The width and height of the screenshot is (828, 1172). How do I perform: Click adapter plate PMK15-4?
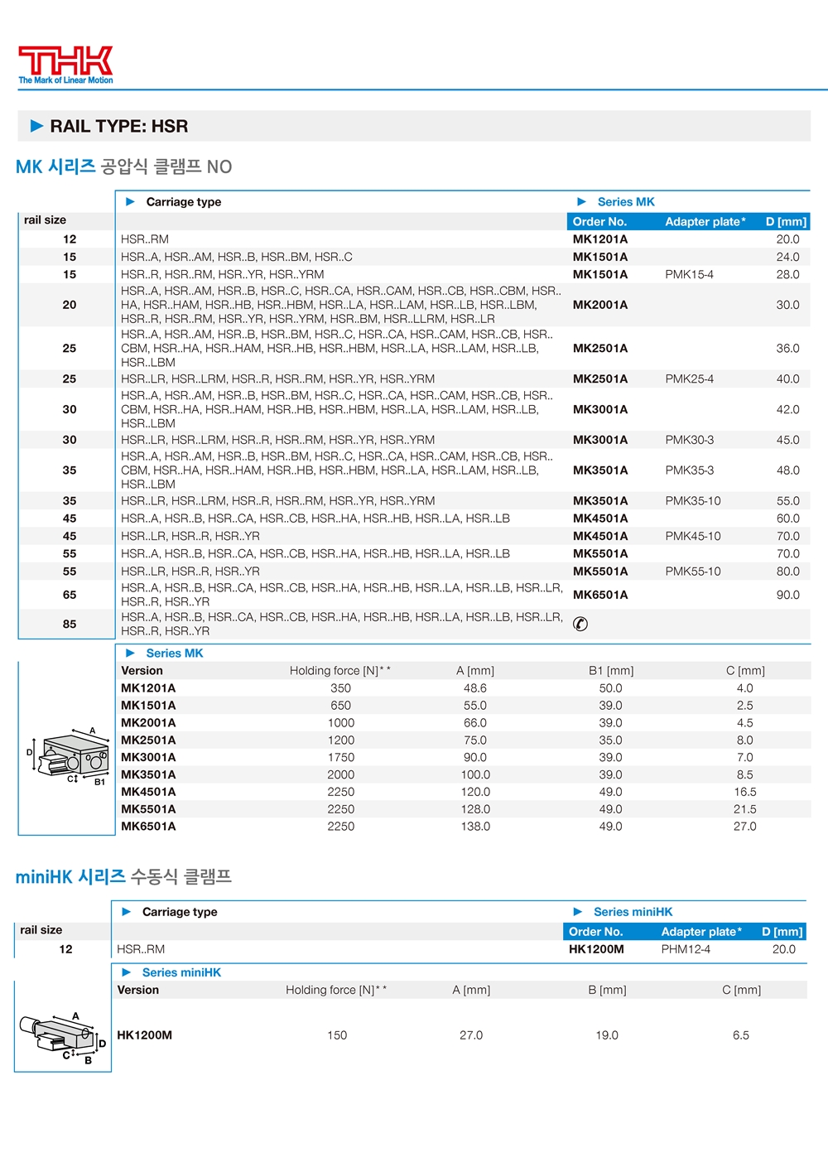tap(689, 274)
